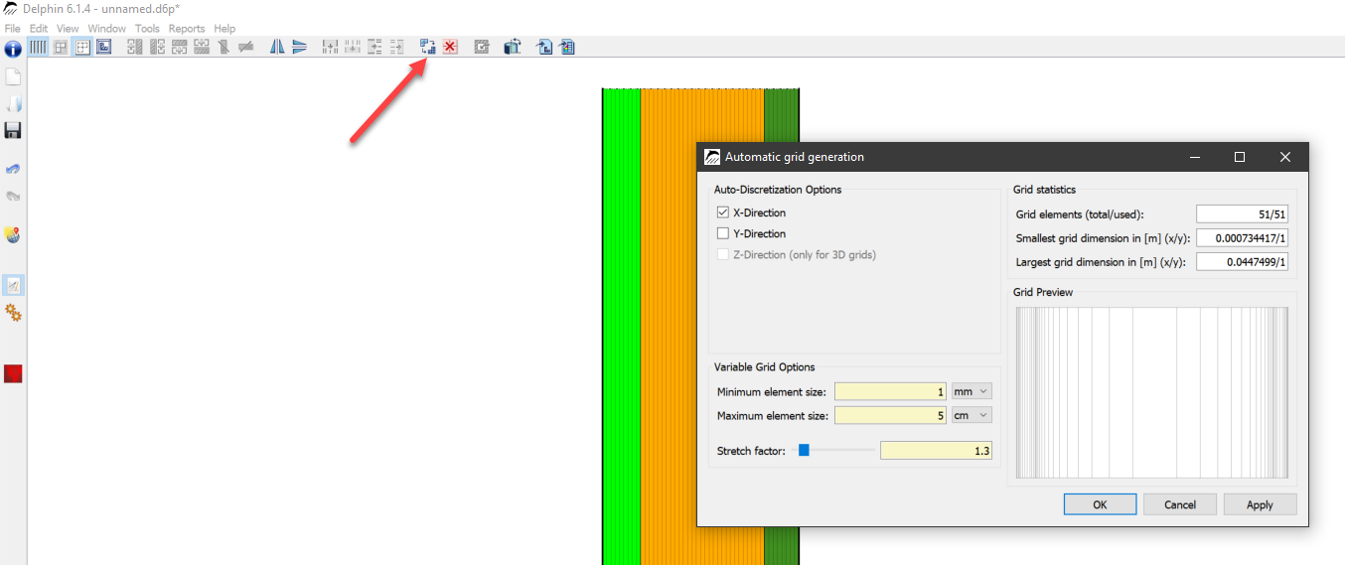This screenshot has width=1345, height=565.
Task: Open the Reports menu
Action: coord(186,29)
